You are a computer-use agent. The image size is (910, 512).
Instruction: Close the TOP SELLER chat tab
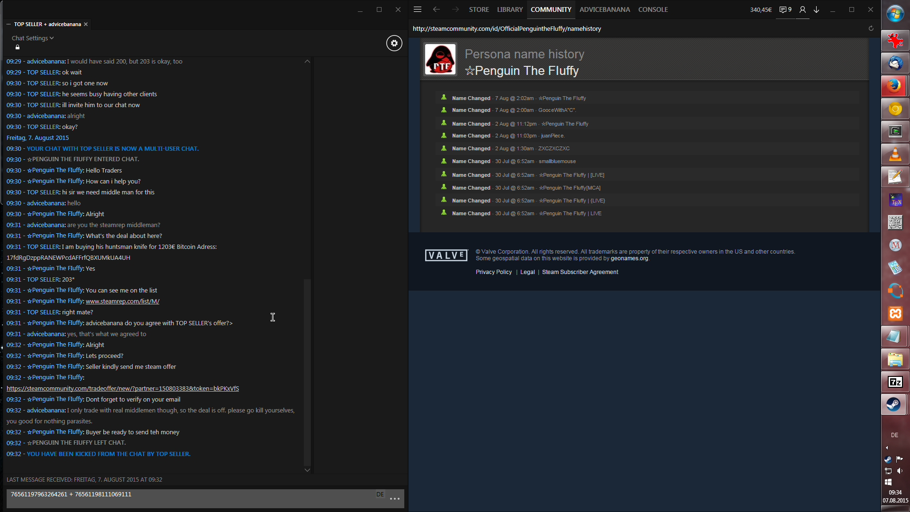(x=86, y=24)
